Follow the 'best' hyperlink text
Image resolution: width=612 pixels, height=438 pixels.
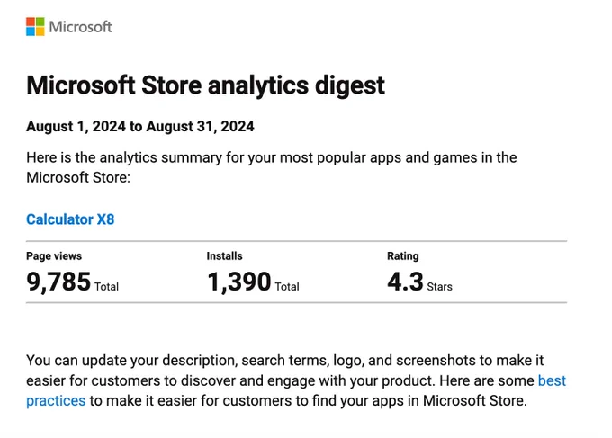pyautogui.click(x=552, y=380)
